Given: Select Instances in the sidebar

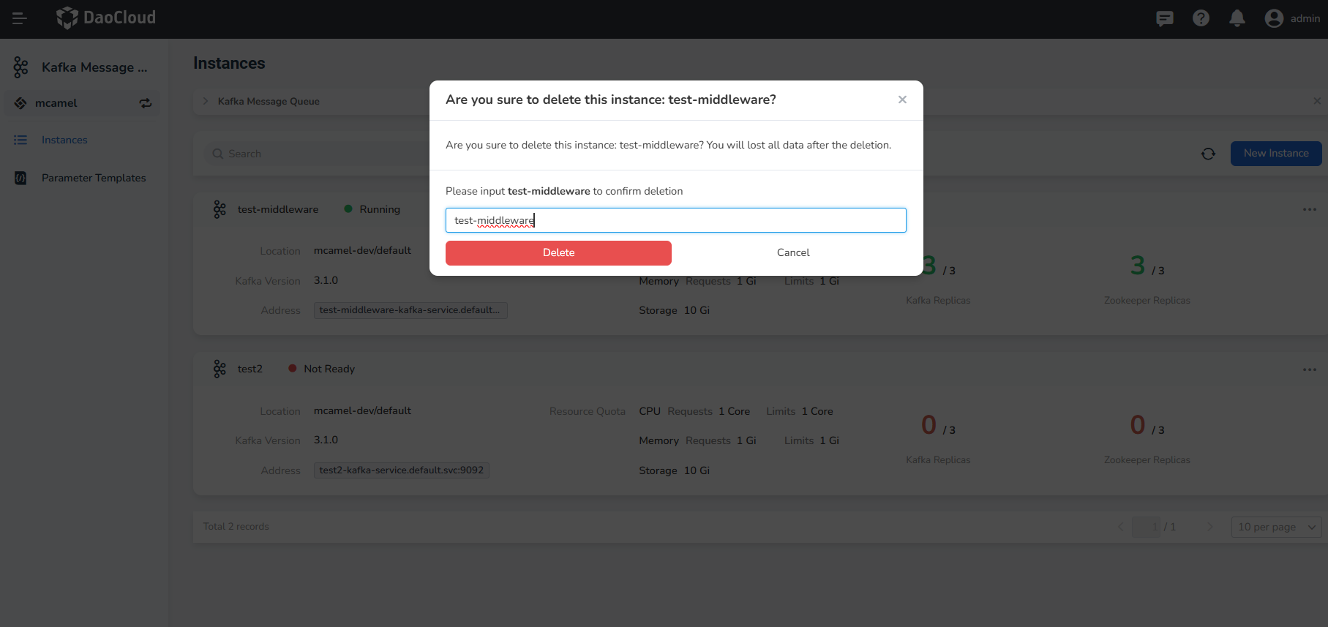Looking at the screenshot, I should coord(64,140).
